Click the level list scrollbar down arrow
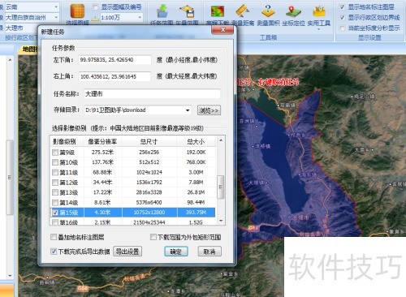 tap(221, 221)
